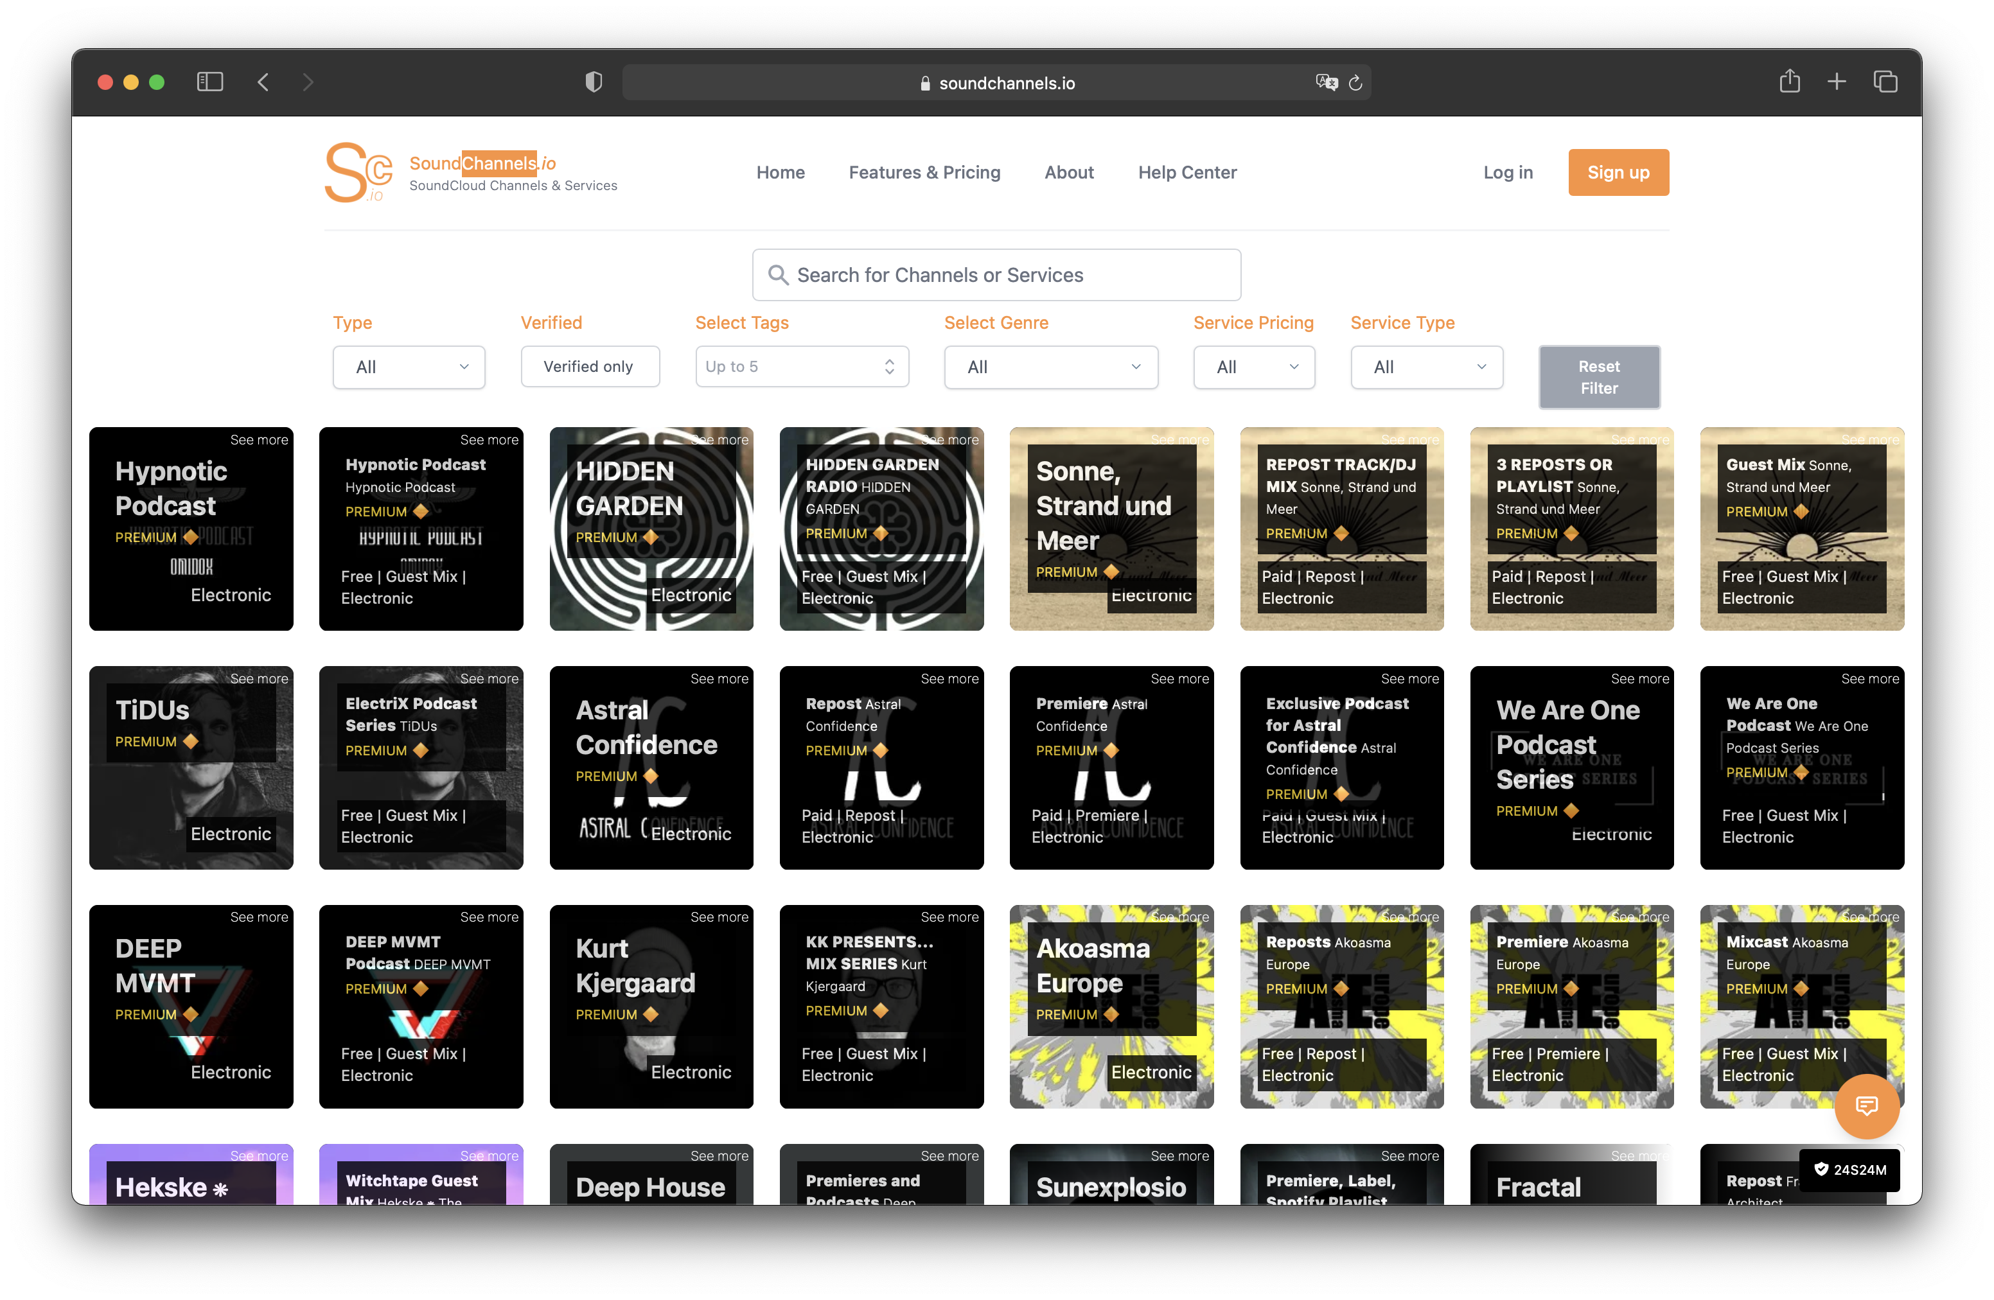Click See more on We Are One Podcast Series card
The image size is (1994, 1300).
1639,678
